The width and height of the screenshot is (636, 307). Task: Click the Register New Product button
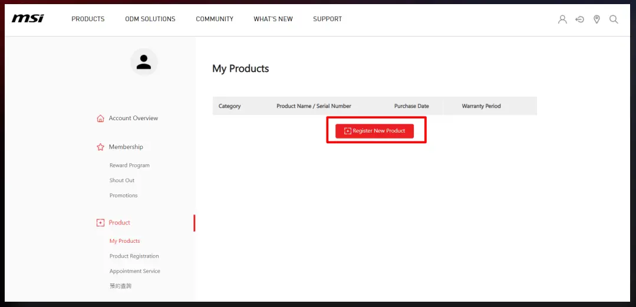pyautogui.click(x=374, y=131)
